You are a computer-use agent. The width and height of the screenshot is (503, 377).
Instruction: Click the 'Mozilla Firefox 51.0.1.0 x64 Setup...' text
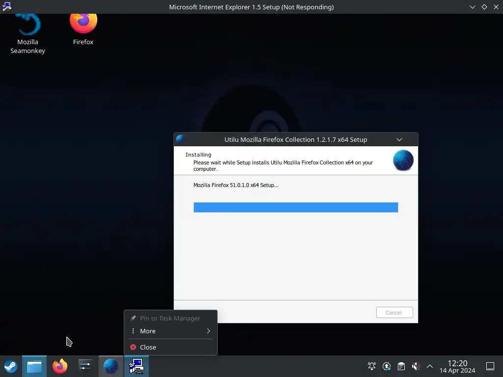(236, 185)
